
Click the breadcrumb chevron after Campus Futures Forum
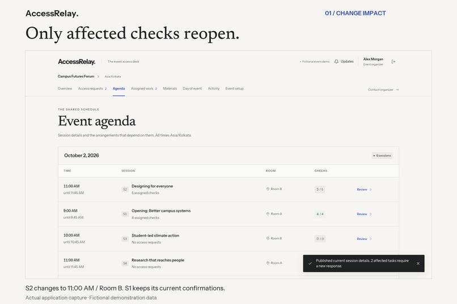[98, 76]
